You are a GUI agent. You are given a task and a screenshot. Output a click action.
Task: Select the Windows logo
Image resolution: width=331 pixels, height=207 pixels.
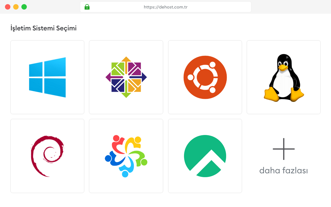click(47, 77)
